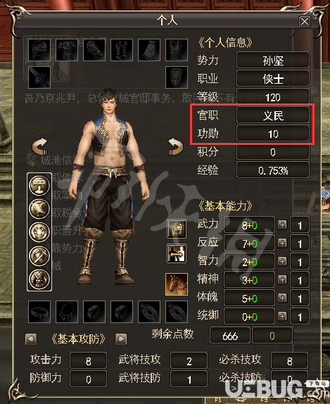Rotate character left with curved arrow
This screenshot has height=404, width=330.
coord(40,146)
